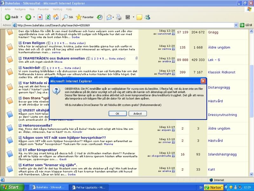This screenshot has height=191, width=254.
Task: Go to last post by arabia arrow icon
Action: [x=173, y=61]
